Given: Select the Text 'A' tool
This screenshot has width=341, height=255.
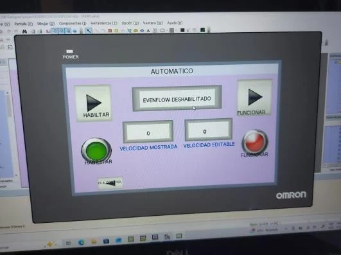Looking at the screenshot, I should (148, 30).
